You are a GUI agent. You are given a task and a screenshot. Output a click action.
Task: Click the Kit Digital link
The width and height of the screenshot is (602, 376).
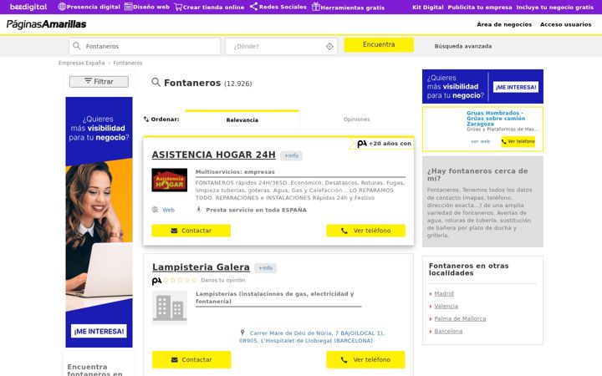click(x=428, y=8)
